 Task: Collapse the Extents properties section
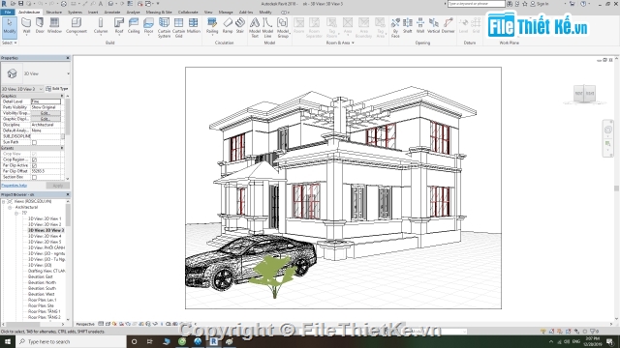(x=62, y=148)
